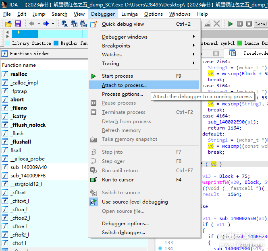Click the green Start process menu icon
This screenshot has width=268, height=251.
(x=93, y=76)
